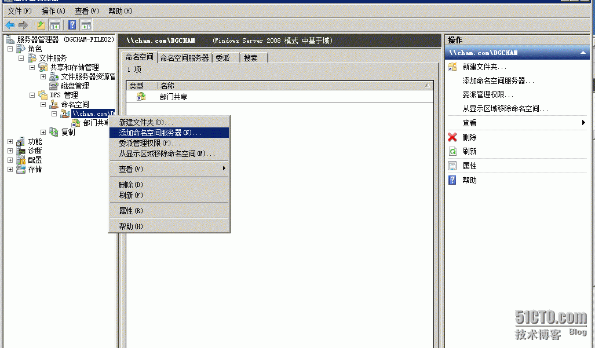Switch to the 委派 tab
The height and width of the screenshot is (348, 595).
coord(227,58)
